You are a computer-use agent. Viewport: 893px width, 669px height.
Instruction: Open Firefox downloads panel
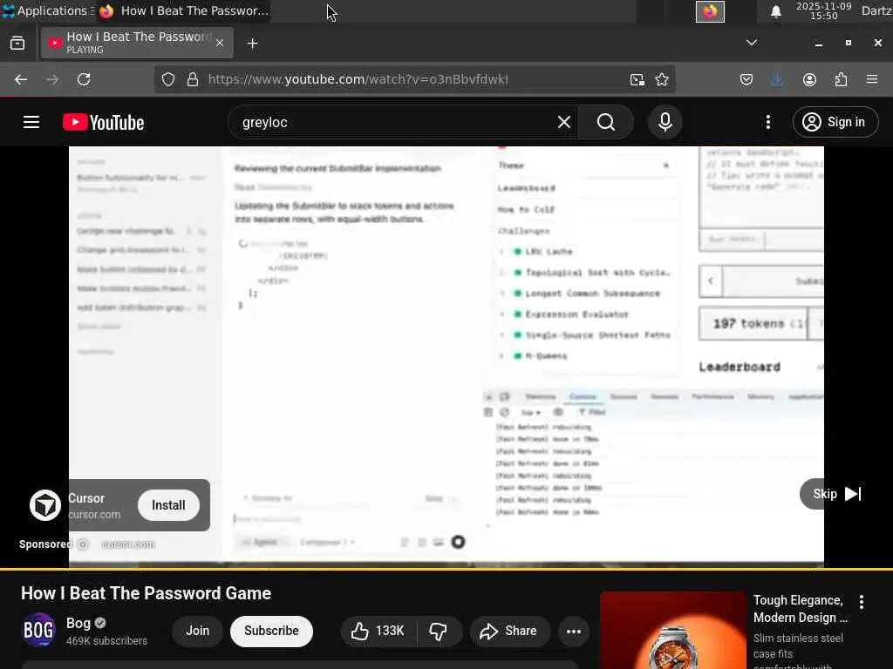tap(777, 79)
